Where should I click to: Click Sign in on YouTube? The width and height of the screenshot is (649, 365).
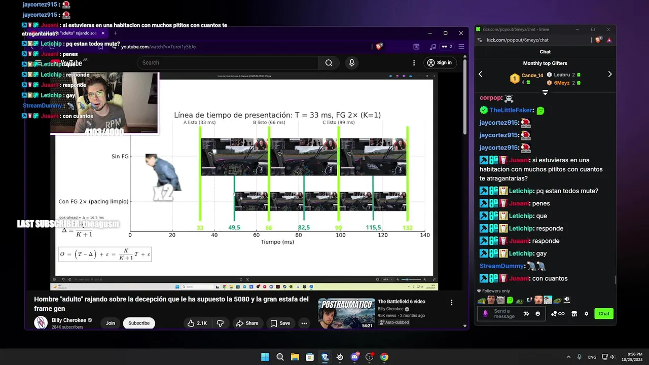pos(439,63)
